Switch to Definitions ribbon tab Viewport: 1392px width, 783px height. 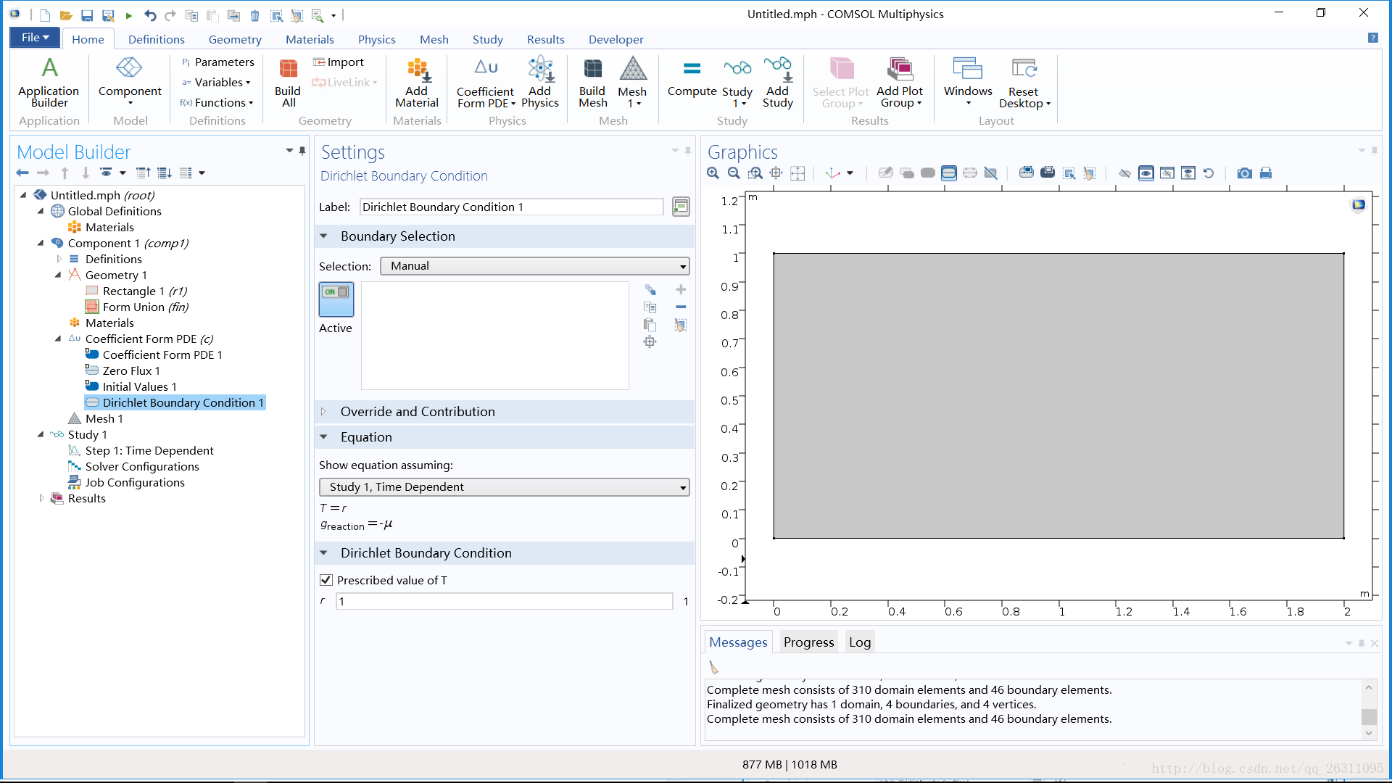[157, 39]
